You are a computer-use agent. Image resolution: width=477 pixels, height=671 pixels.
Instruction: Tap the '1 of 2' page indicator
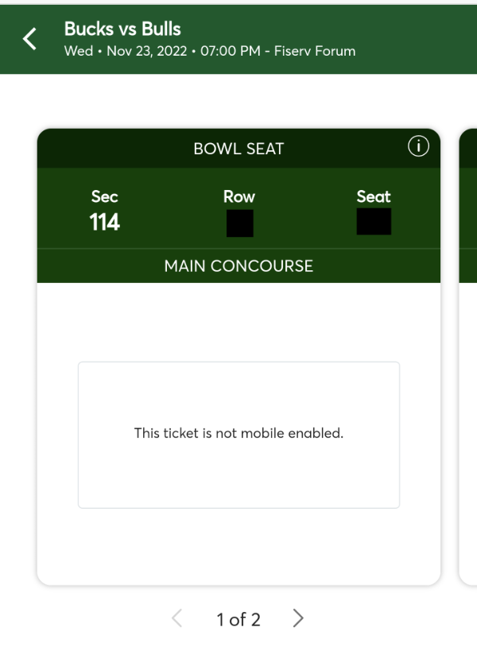238,619
